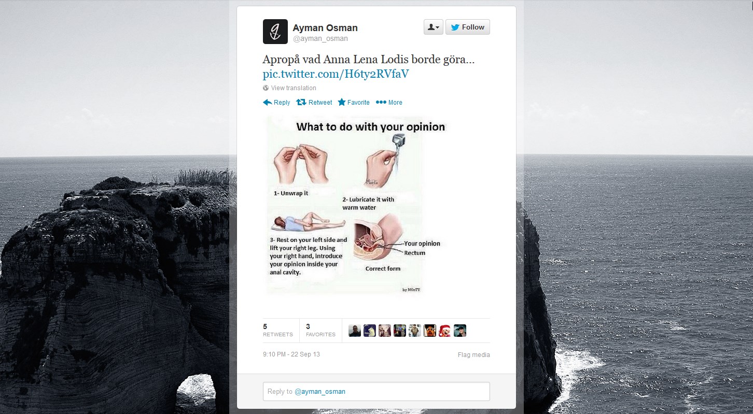Click the @ayman_osman handle
The width and height of the screenshot is (753, 414).
click(320, 39)
